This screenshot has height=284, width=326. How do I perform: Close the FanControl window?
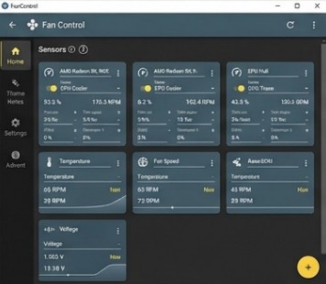tap(317, 6)
